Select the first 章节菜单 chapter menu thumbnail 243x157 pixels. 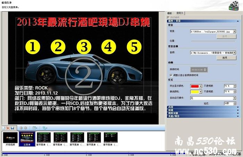(44, 139)
